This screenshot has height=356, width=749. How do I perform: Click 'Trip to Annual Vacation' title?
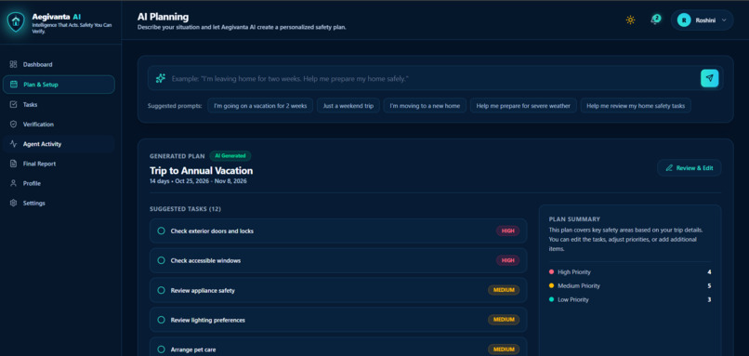click(x=201, y=171)
